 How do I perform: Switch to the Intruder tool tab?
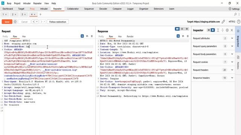44,9
